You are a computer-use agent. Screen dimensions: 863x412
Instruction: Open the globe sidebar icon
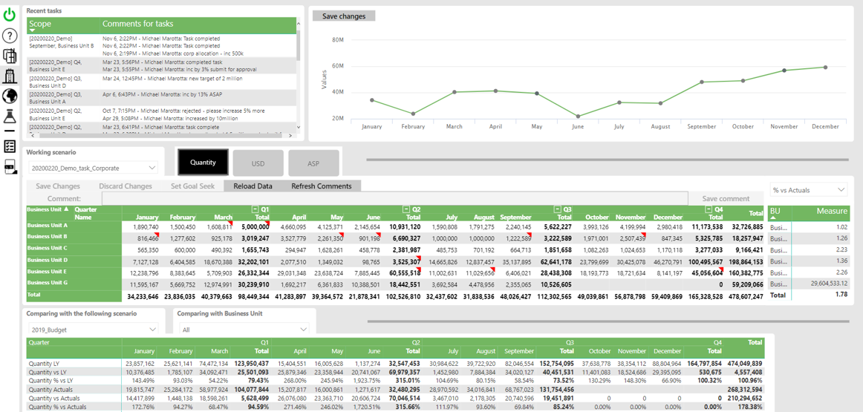tap(10, 96)
